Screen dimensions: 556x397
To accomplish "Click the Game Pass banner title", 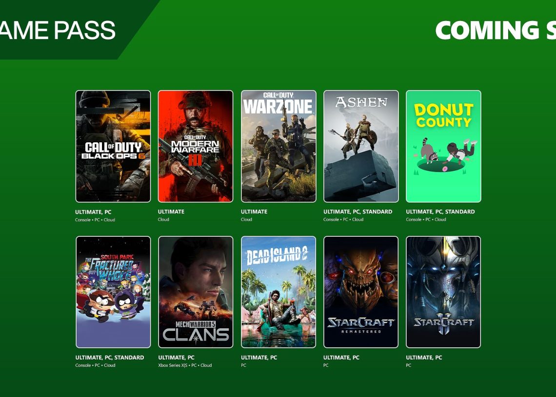I will pos(58,30).
